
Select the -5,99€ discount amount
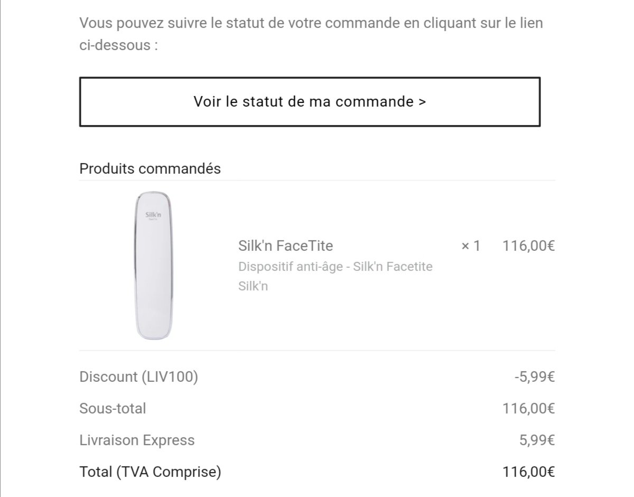(534, 377)
